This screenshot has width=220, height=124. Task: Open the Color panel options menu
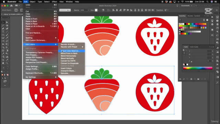click(x=213, y=47)
